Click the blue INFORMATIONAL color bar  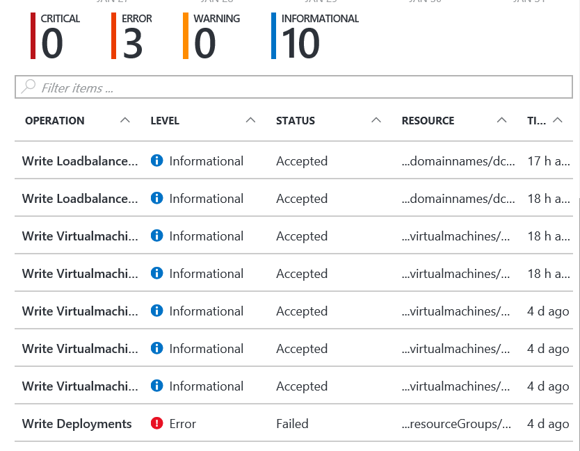click(x=274, y=36)
